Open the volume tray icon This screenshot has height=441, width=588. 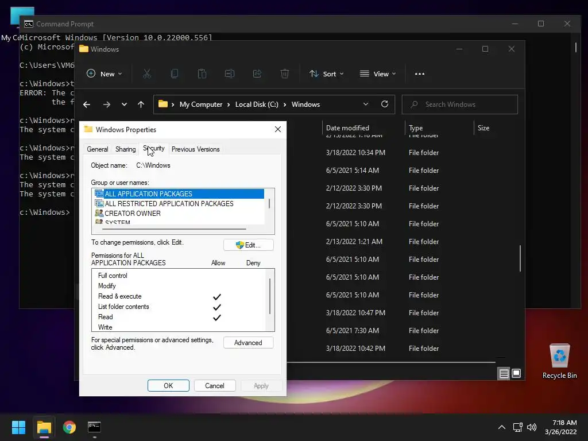(532, 427)
